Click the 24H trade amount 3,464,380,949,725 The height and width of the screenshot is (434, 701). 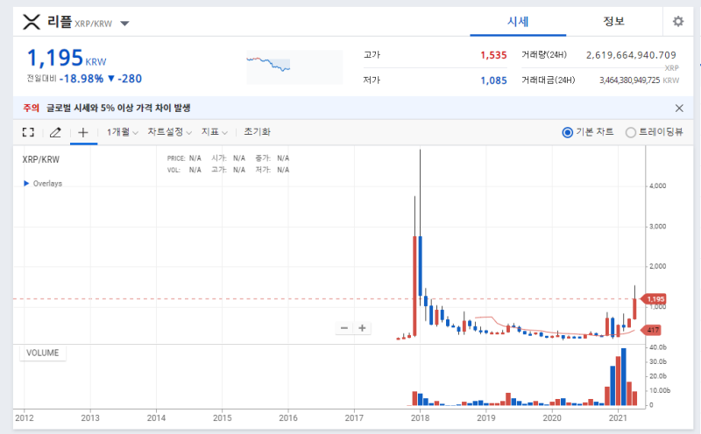[629, 80]
